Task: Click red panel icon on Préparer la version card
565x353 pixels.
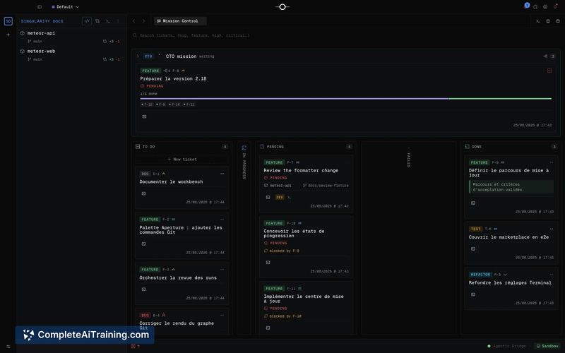Action: click(549, 71)
